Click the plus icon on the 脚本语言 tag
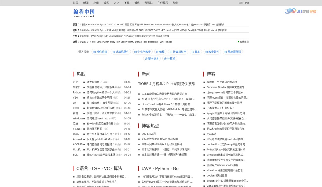 [x=146, y=59]
